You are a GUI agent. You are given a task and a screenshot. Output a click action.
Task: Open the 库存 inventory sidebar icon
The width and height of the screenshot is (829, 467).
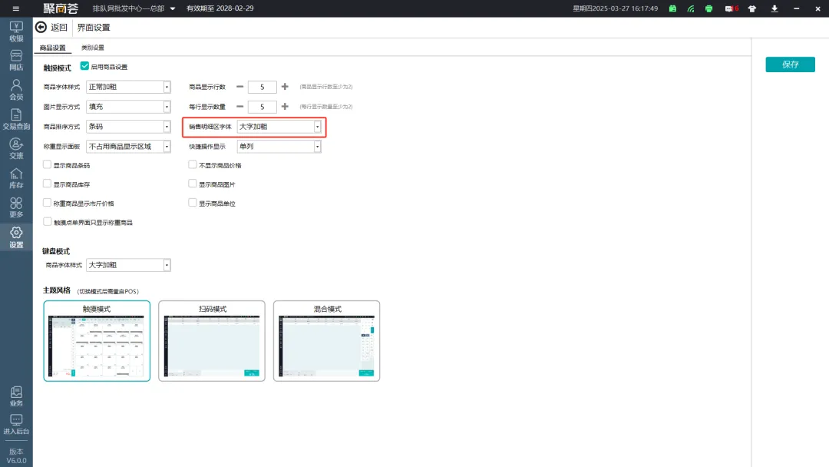pos(16,177)
